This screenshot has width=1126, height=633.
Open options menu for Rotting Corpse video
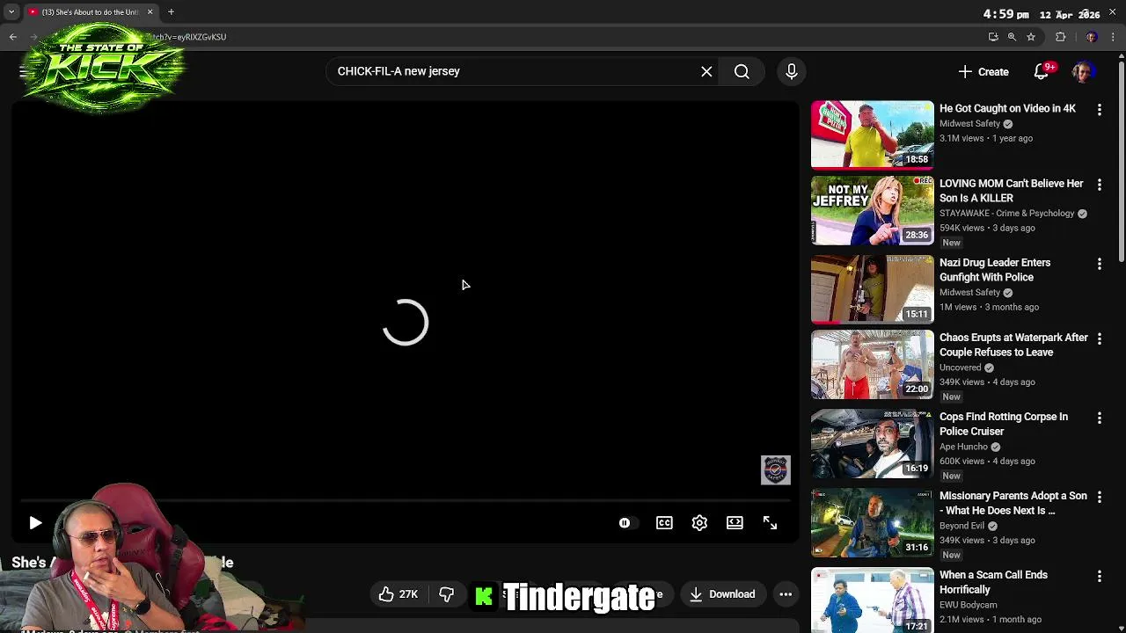pyautogui.click(x=1099, y=418)
